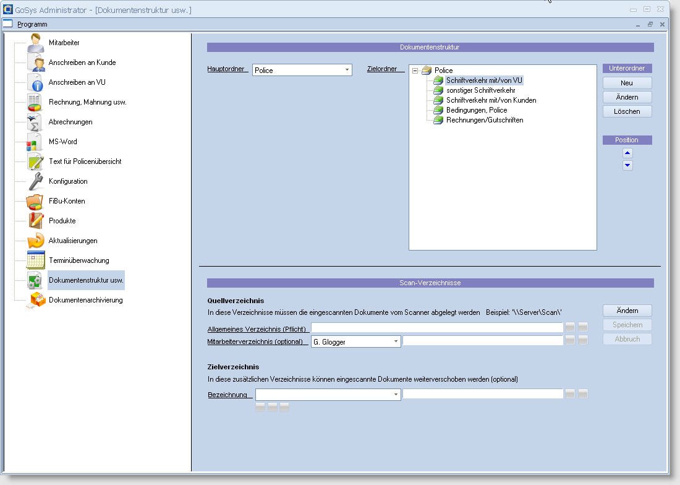
Task: Expand the Mitarbeiterverzeichnis dropdown with G. Glogger
Action: 396,341
